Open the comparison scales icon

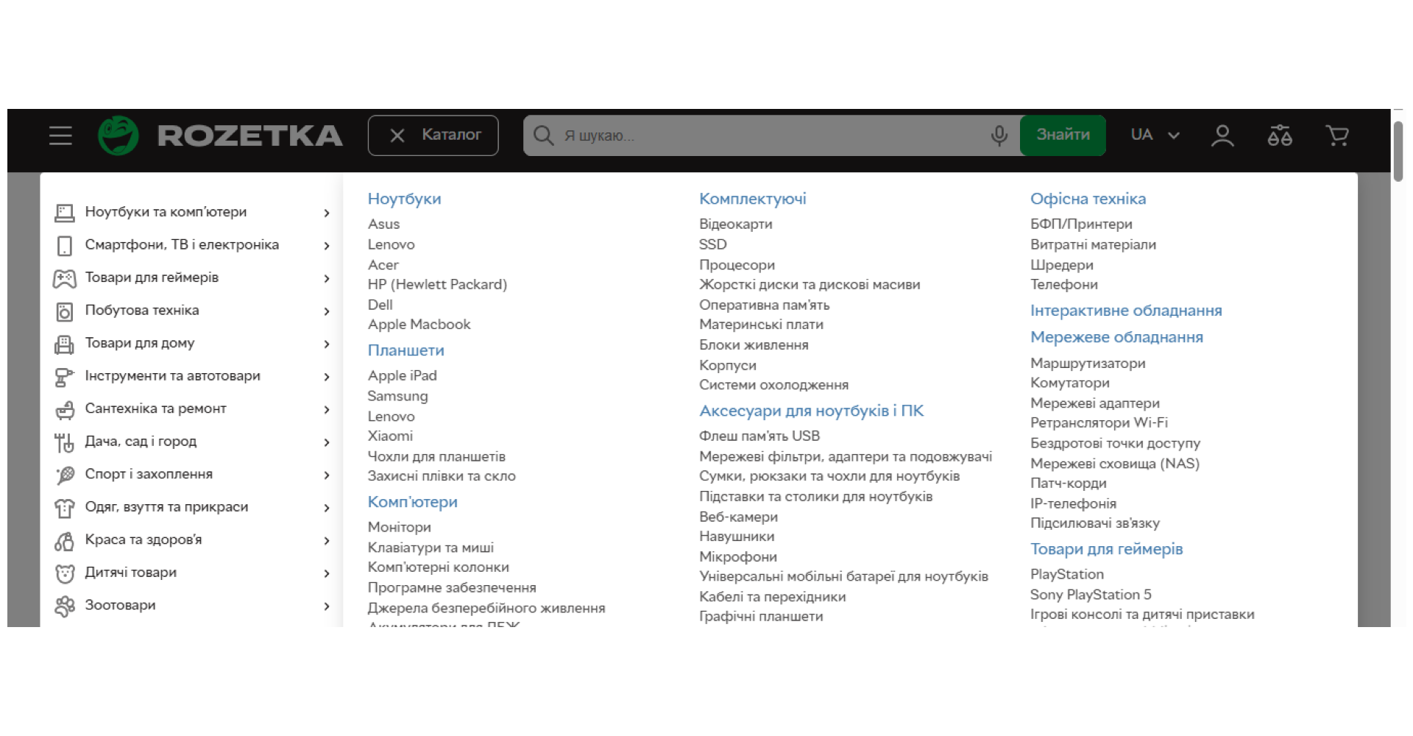point(1280,135)
